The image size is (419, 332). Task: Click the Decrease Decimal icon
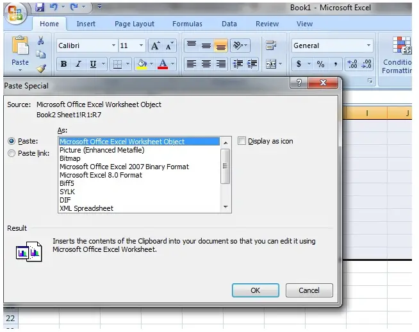(x=366, y=64)
